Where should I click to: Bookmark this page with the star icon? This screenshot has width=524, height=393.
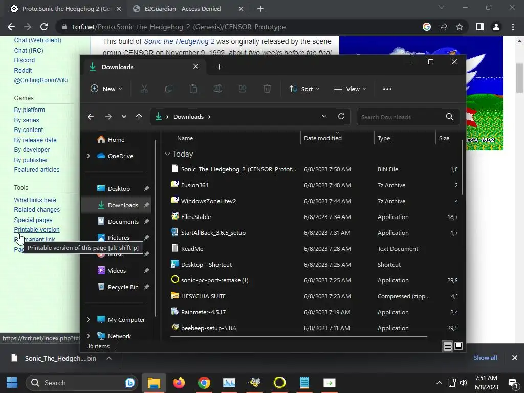pyautogui.click(x=460, y=27)
